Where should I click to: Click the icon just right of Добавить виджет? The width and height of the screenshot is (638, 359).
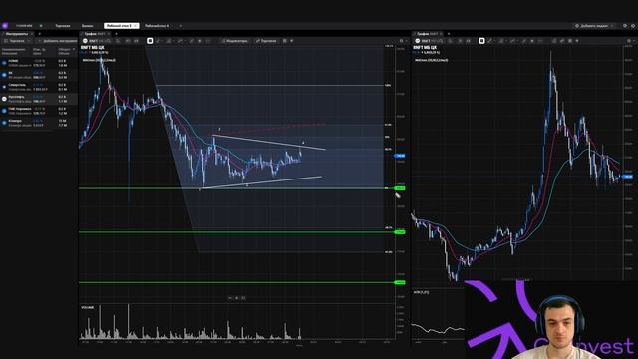tap(625, 26)
